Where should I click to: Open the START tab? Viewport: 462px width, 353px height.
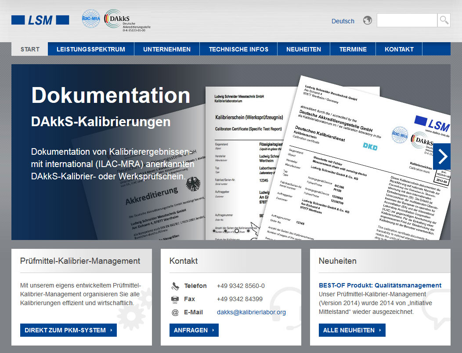click(x=30, y=49)
